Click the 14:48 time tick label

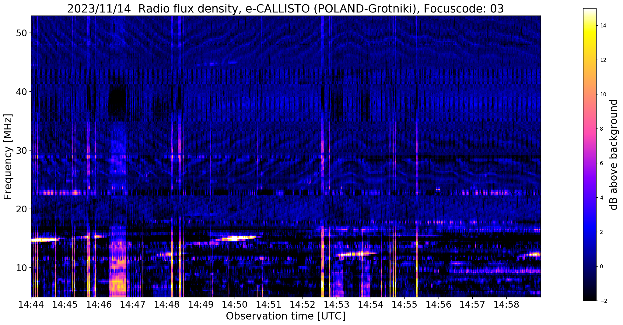pos(167,304)
